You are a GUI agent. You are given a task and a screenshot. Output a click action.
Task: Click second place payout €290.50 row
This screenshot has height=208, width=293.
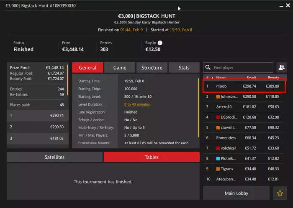pos(38,127)
